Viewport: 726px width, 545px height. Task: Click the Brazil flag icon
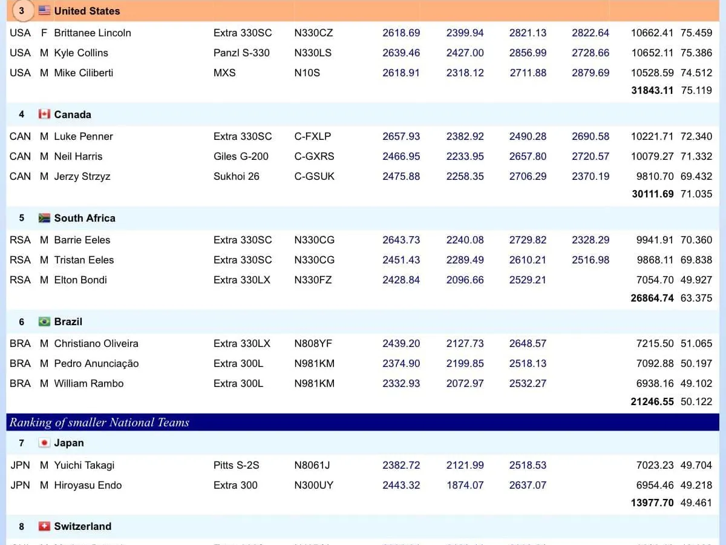click(x=44, y=322)
